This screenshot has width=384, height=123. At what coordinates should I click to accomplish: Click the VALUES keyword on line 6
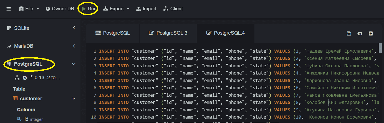pos(282,88)
